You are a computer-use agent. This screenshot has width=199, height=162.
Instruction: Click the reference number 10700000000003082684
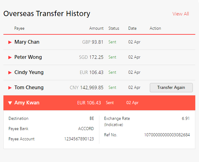coord(167,135)
